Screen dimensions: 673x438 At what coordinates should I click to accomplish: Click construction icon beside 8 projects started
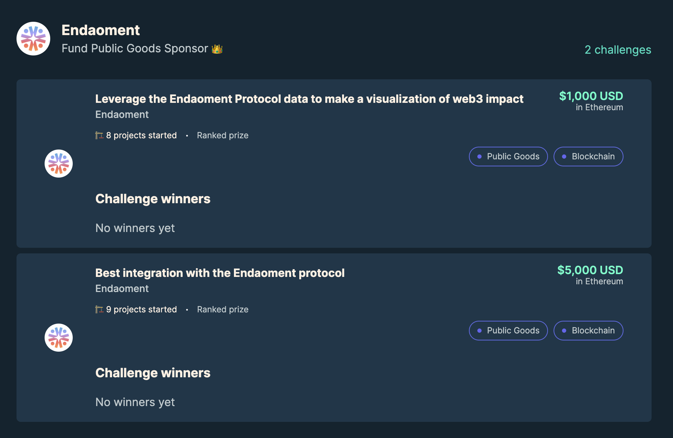99,135
